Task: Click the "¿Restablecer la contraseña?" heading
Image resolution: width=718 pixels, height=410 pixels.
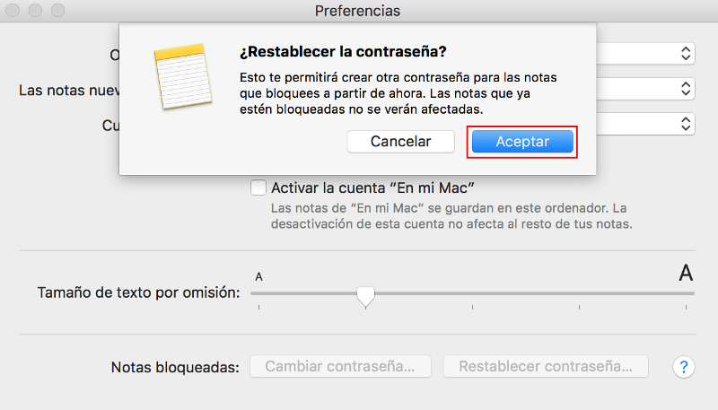Action: pyautogui.click(x=343, y=51)
